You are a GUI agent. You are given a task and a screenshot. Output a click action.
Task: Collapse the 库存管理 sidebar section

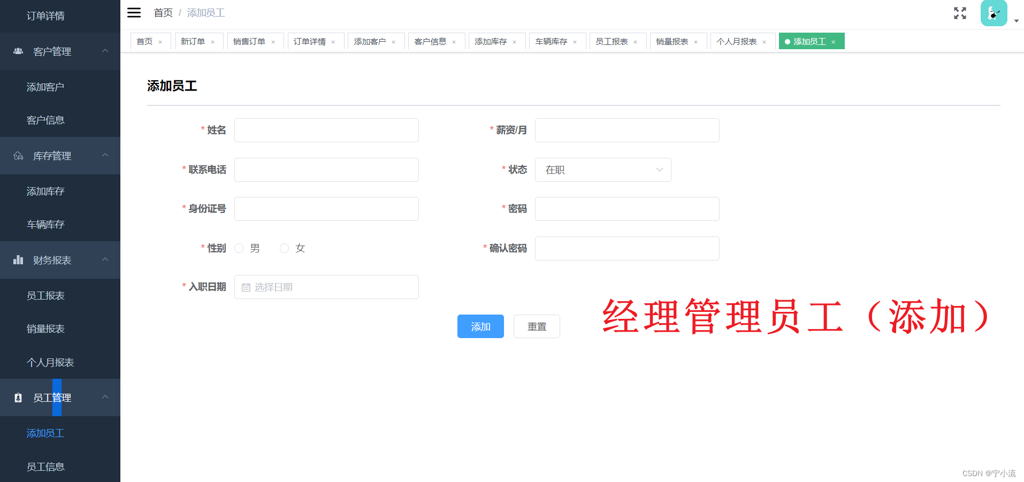point(105,155)
